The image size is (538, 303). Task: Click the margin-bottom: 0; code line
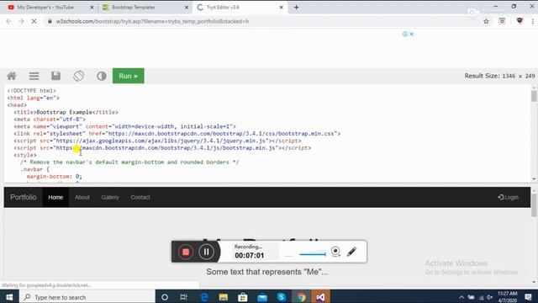click(x=55, y=176)
